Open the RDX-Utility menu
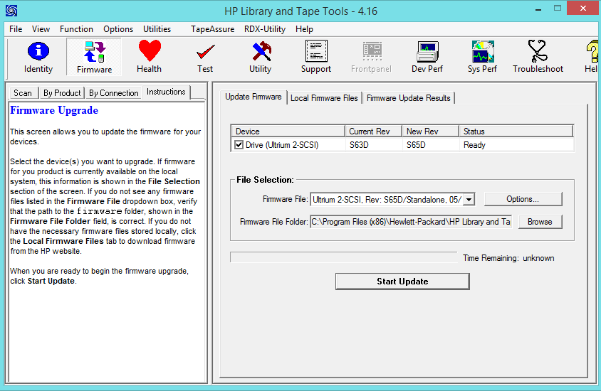This screenshot has height=391, width=601. tap(265, 29)
